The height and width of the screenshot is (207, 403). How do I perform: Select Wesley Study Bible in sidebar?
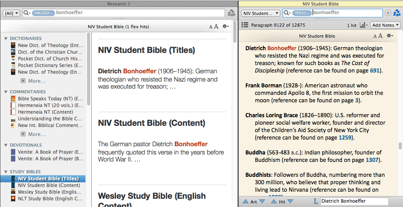50,192
